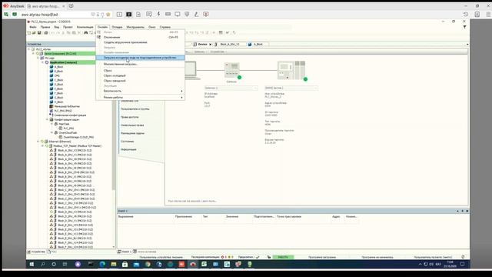Click the Gateway image in the Device editor
This screenshot has height=277, width=492.
(232, 70)
